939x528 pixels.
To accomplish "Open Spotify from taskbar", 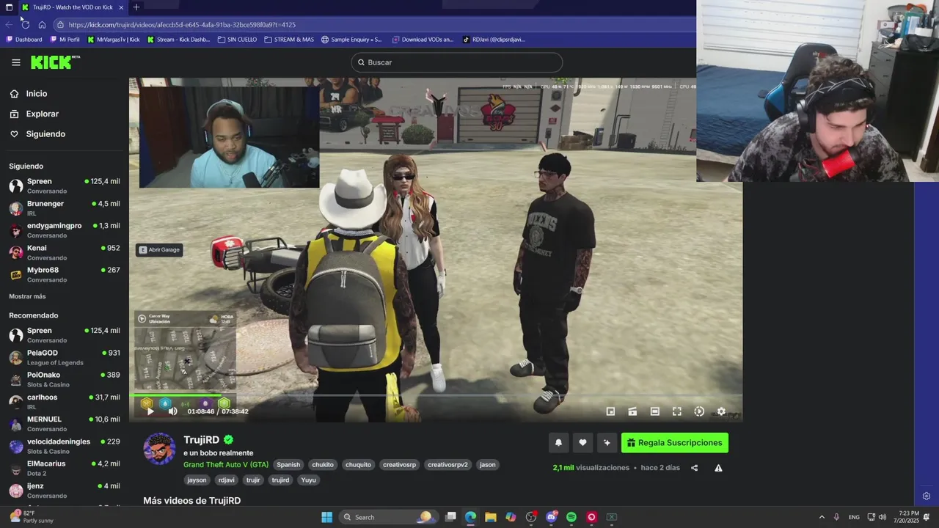I will (571, 517).
